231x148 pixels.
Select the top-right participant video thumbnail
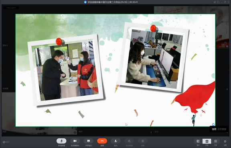[x=192, y=27]
